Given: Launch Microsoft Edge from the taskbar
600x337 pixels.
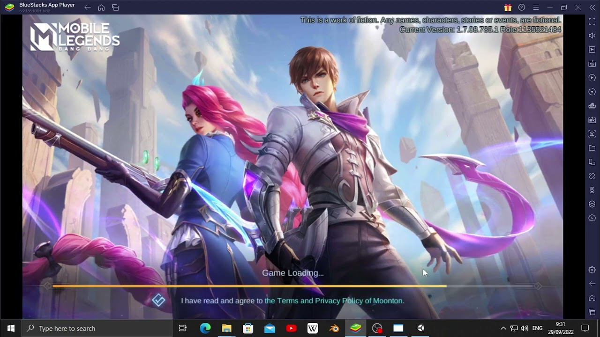Looking at the screenshot, I should click(x=205, y=328).
